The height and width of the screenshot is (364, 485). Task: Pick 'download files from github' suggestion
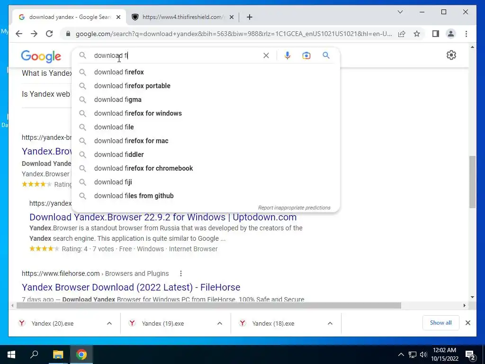click(x=206, y=196)
